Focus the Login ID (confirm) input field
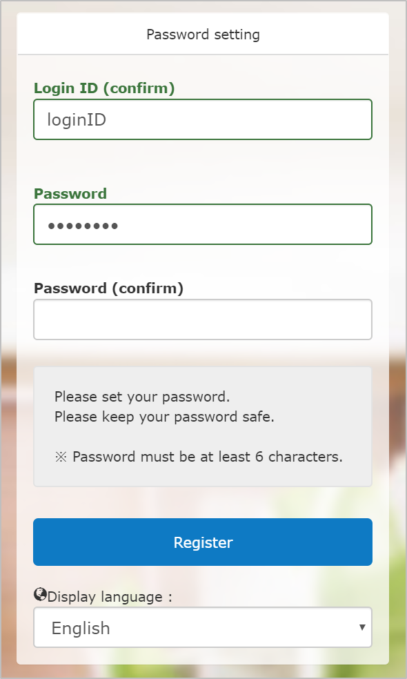 coord(203,119)
